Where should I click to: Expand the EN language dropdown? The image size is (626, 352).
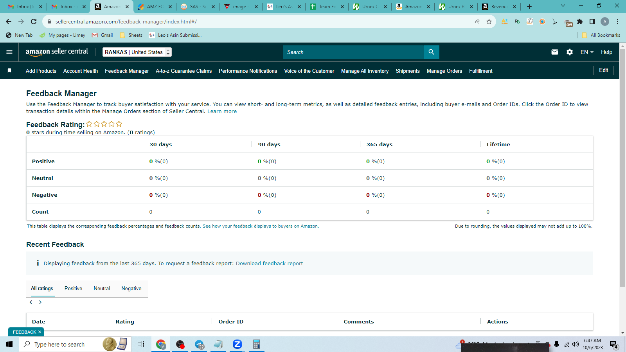pyautogui.click(x=587, y=52)
